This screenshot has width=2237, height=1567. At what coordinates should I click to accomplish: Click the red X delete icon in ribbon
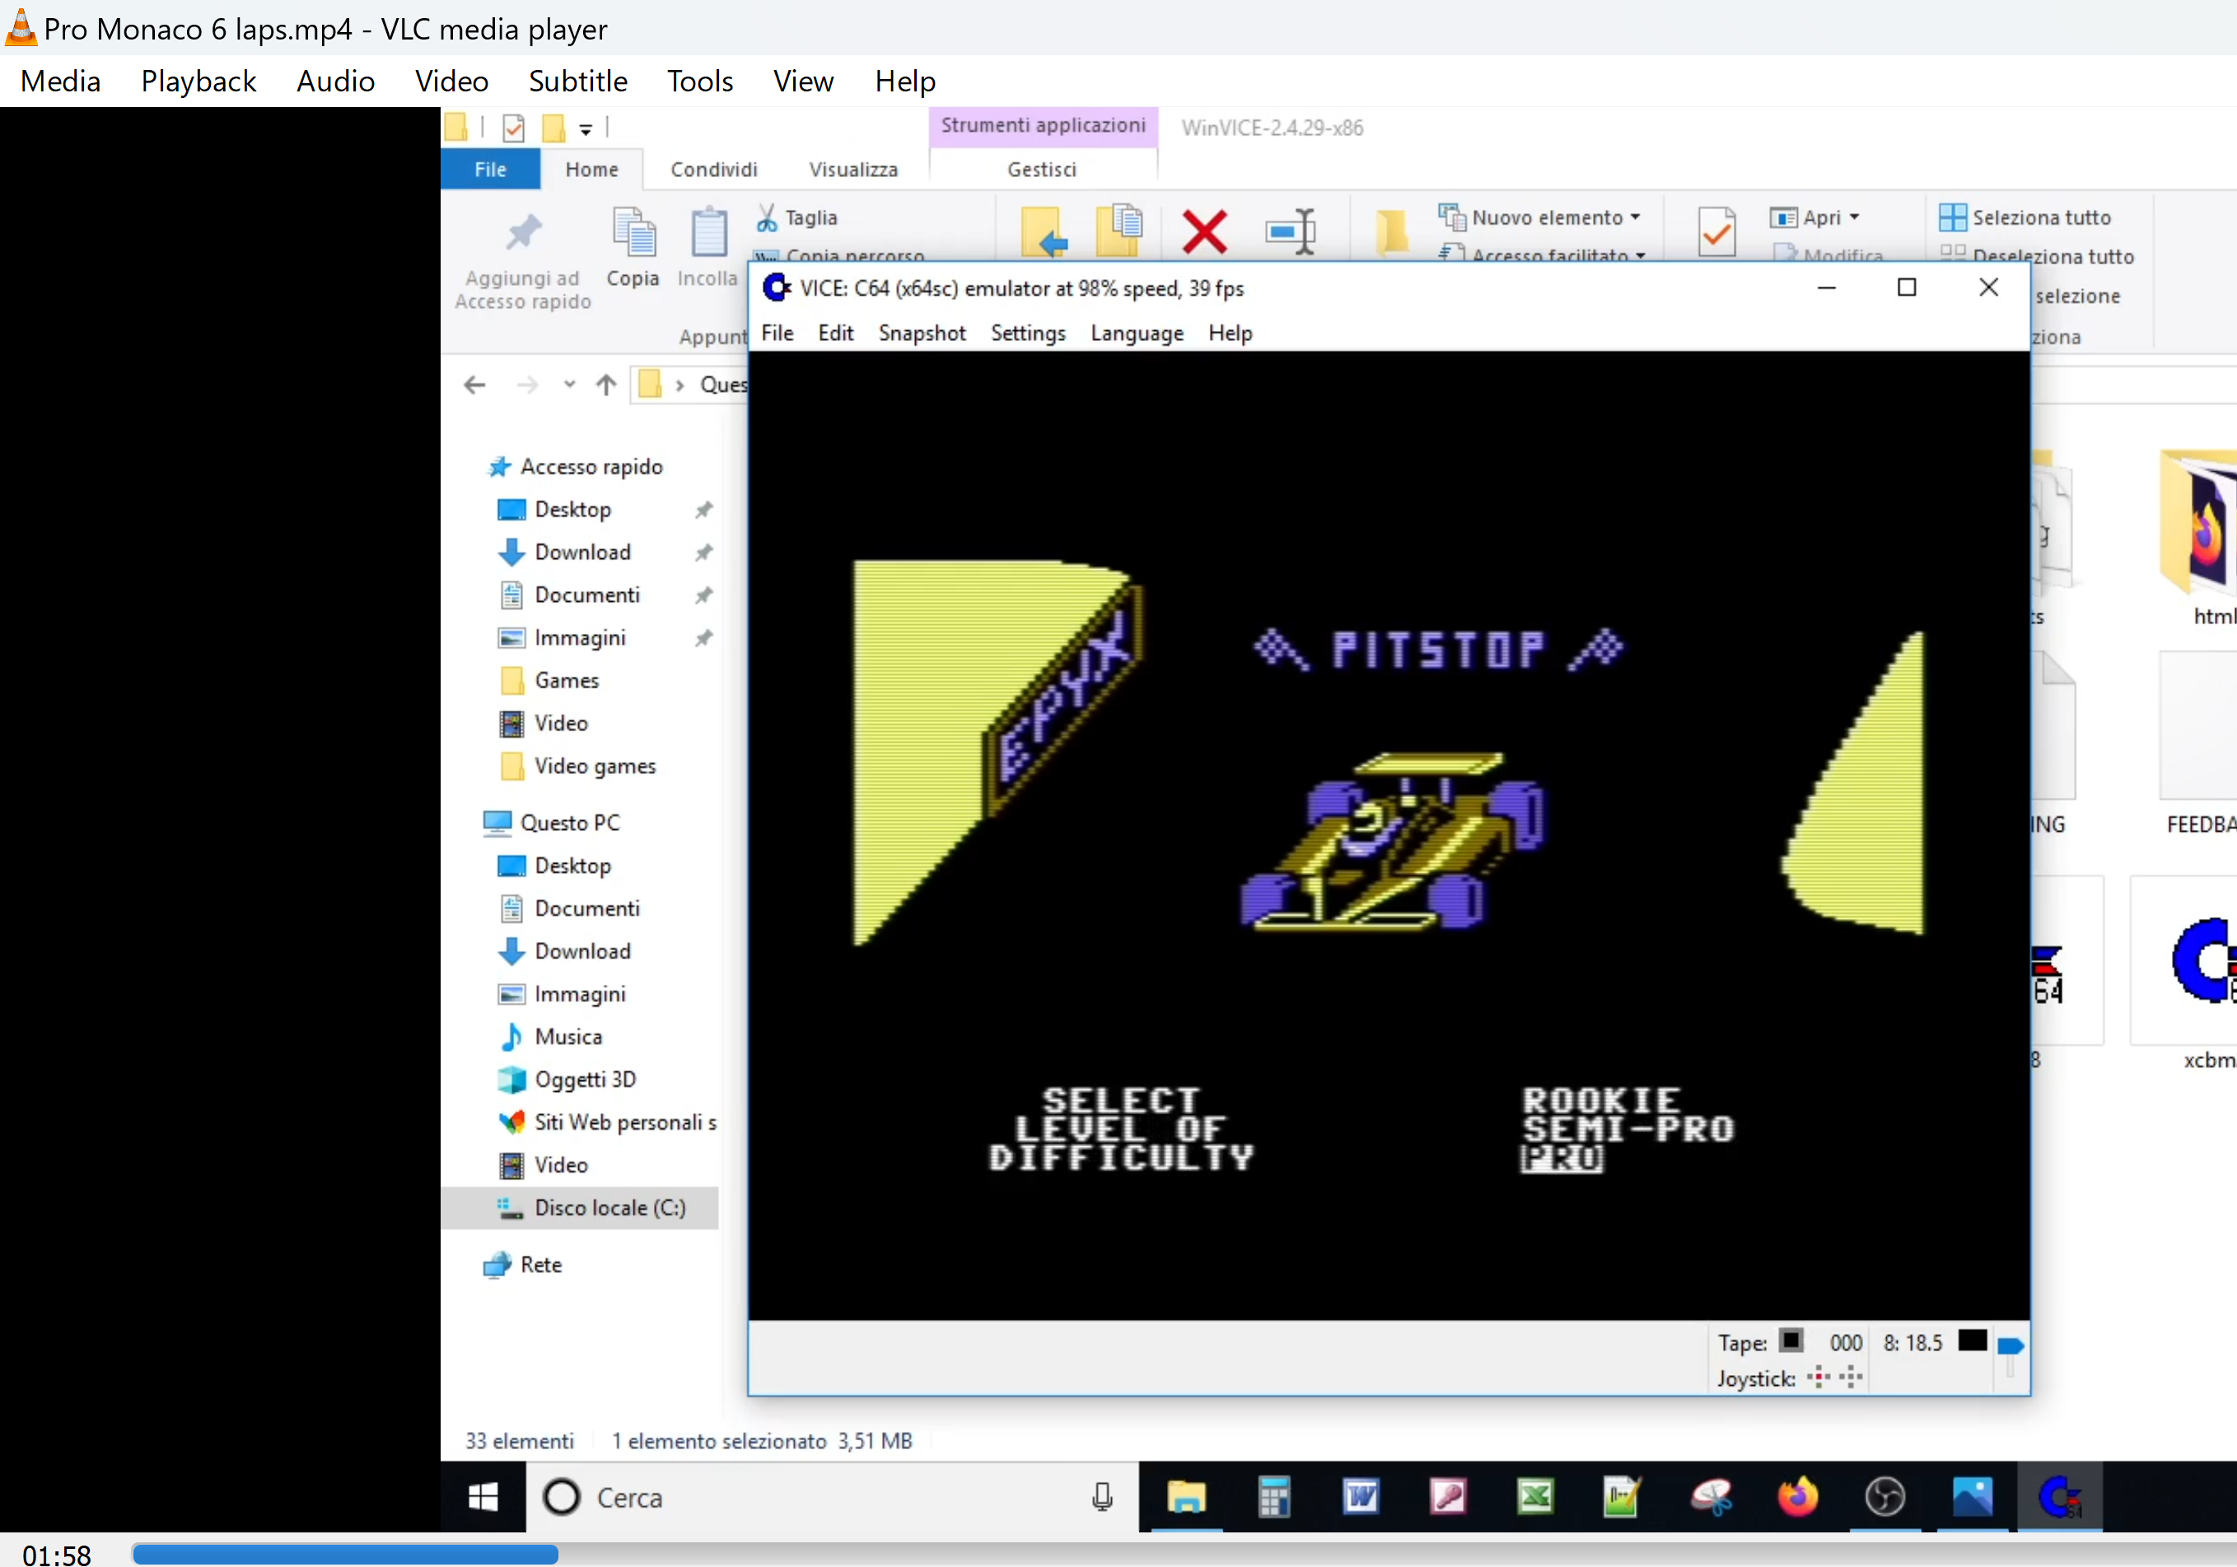[x=1204, y=231]
